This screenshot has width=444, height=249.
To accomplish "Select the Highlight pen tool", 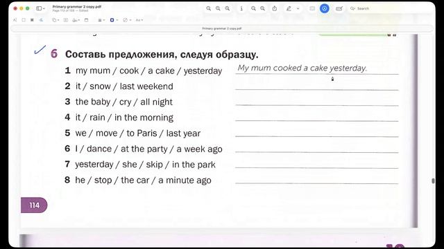I will [x=289, y=8].
